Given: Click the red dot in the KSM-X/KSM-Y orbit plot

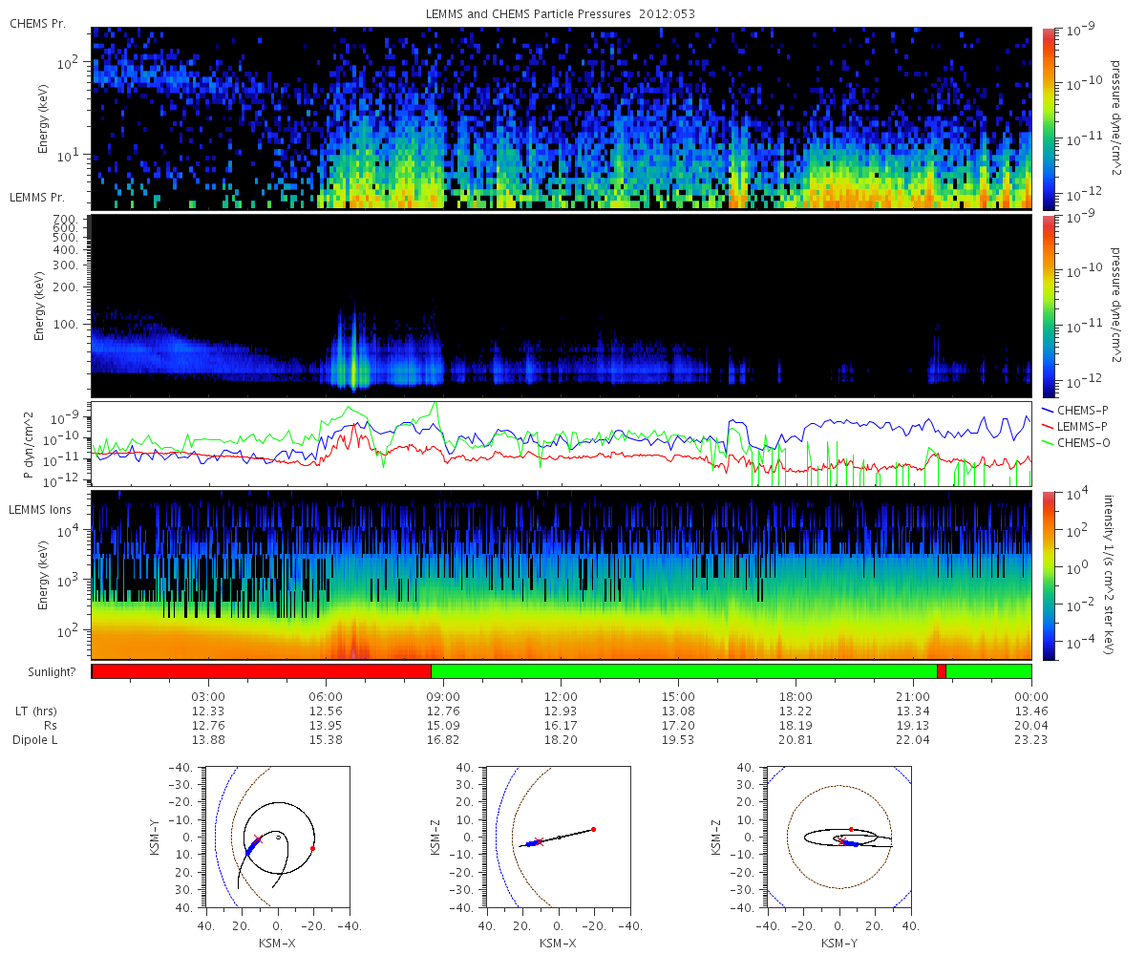Looking at the screenshot, I should [312, 848].
